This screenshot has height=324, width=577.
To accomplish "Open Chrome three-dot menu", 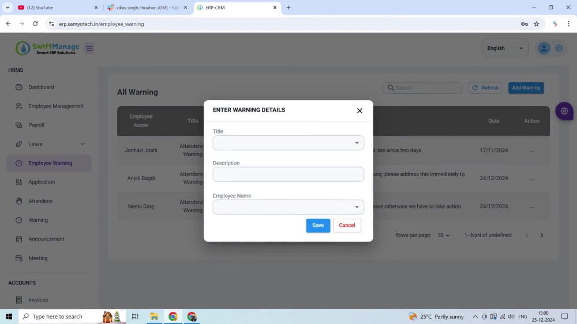I will click(x=568, y=24).
